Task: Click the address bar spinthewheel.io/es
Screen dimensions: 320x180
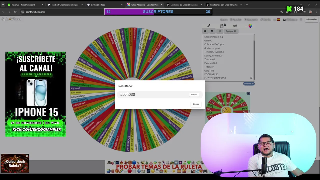Action: 35,12
